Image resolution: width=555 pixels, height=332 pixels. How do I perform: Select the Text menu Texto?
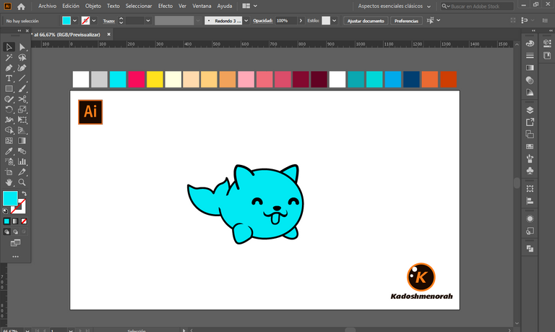113,6
